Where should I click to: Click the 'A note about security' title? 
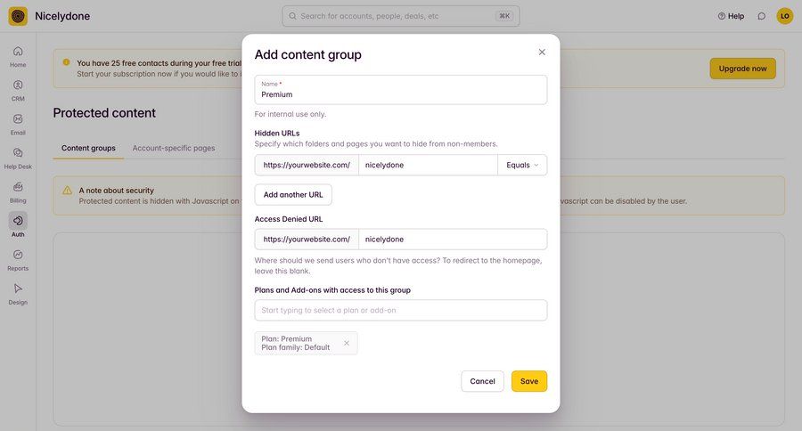(x=116, y=191)
